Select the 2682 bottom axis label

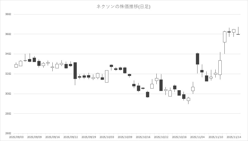(x=8, y=133)
